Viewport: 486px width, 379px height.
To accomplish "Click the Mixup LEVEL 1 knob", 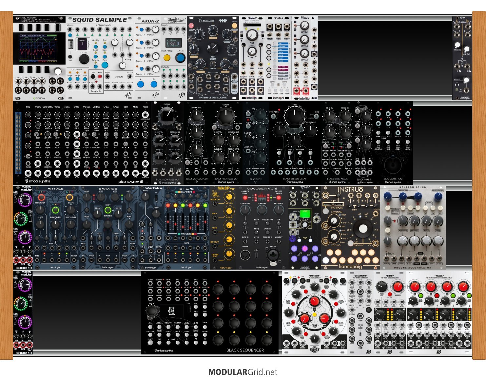I will 304,26.
